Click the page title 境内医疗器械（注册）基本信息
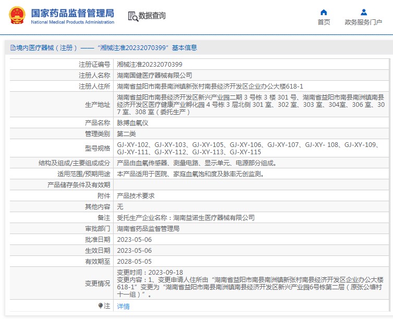The width and height of the screenshot is (393, 319). (106, 47)
